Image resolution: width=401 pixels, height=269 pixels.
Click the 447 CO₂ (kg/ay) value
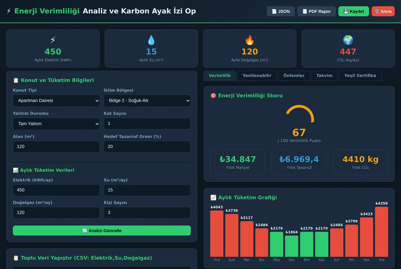point(348,52)
